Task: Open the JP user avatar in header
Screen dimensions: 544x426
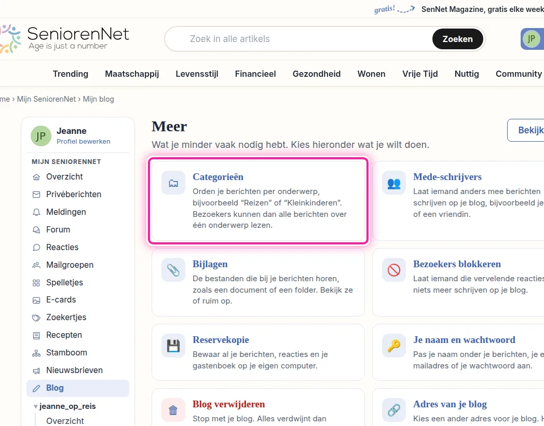Action: tap(531, 39)
